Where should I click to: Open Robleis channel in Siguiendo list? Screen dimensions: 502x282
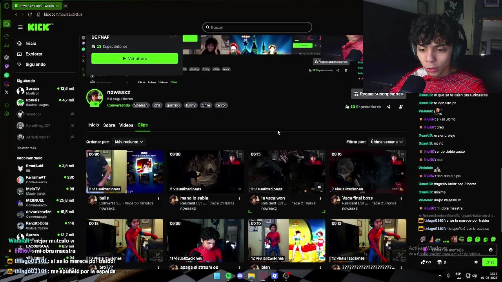(45, 103)
